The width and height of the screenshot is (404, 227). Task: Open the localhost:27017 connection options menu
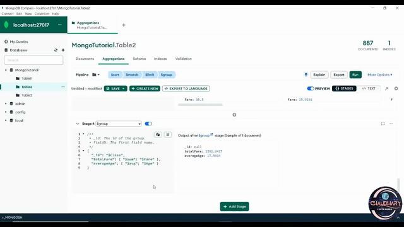click(60, 25)
